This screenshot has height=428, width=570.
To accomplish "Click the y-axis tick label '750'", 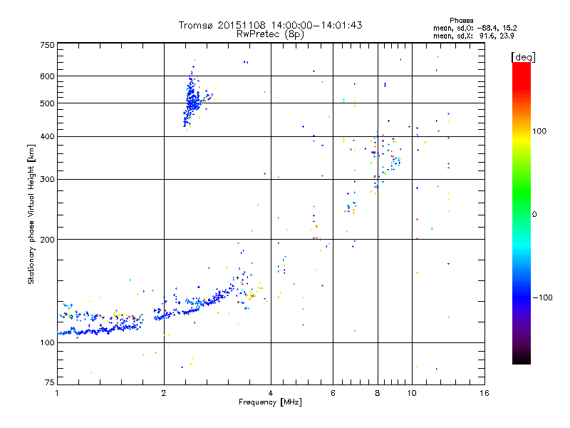I will (x=47, y=45).
